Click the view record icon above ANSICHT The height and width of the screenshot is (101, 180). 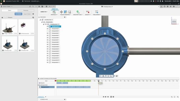click(88, 12)
